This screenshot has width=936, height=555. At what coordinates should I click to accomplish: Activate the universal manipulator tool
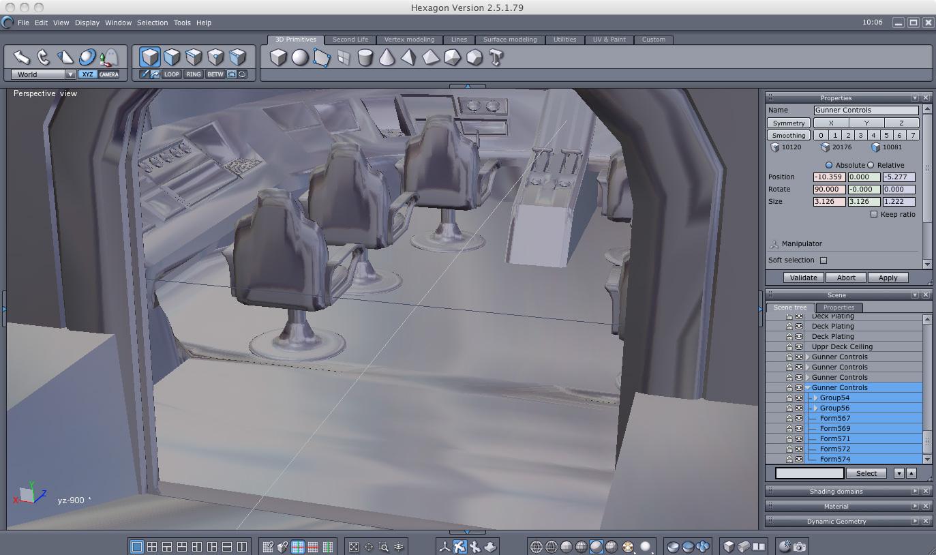87,57
